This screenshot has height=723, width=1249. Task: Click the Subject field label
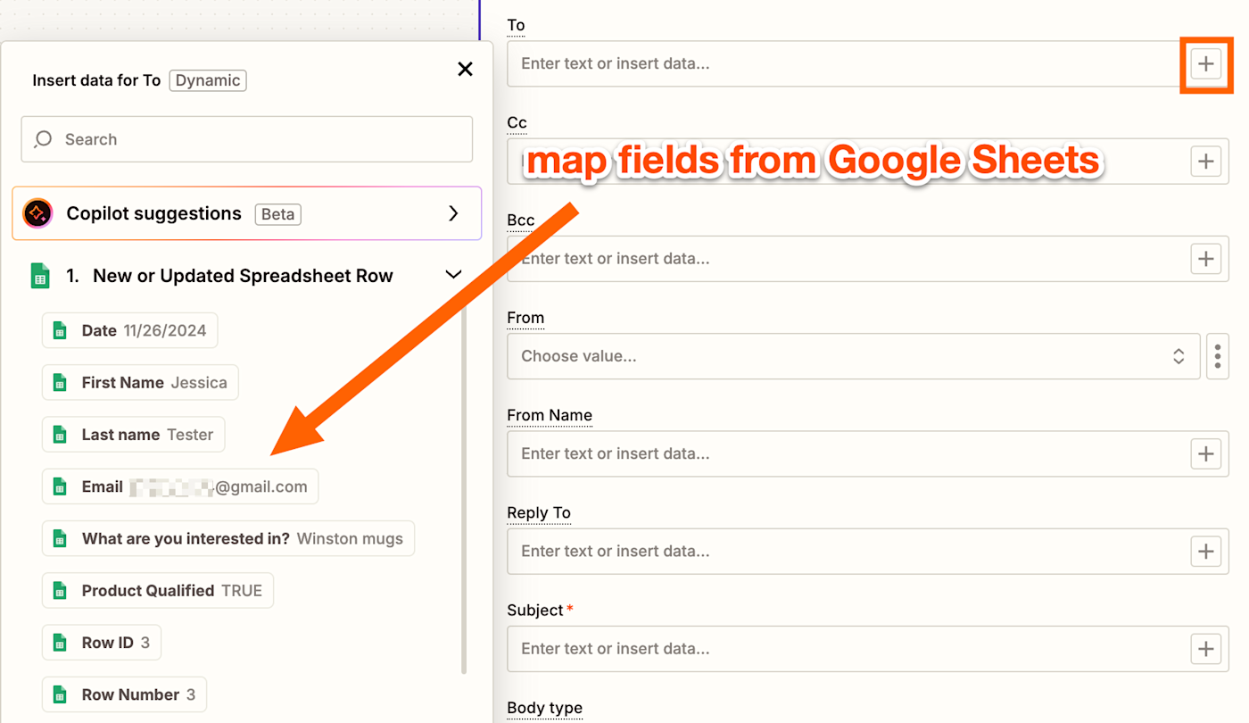coord(535,611)
